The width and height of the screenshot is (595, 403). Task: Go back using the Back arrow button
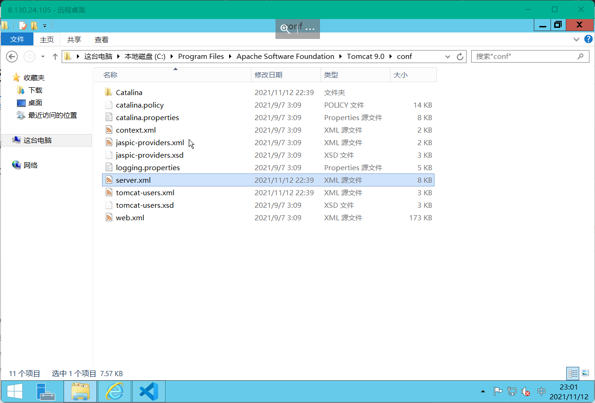coord(12,57)
